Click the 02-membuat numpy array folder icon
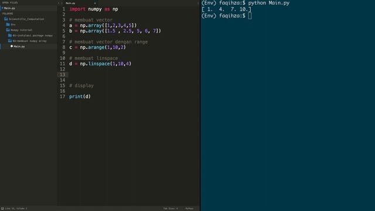This screenshot has height=211, width=375. pos(10,41)
